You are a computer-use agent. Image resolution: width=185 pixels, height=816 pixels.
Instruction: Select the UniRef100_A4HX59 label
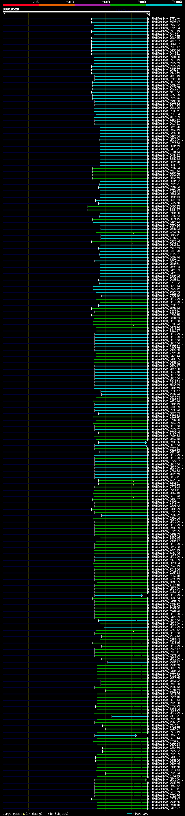coord(166,388)
